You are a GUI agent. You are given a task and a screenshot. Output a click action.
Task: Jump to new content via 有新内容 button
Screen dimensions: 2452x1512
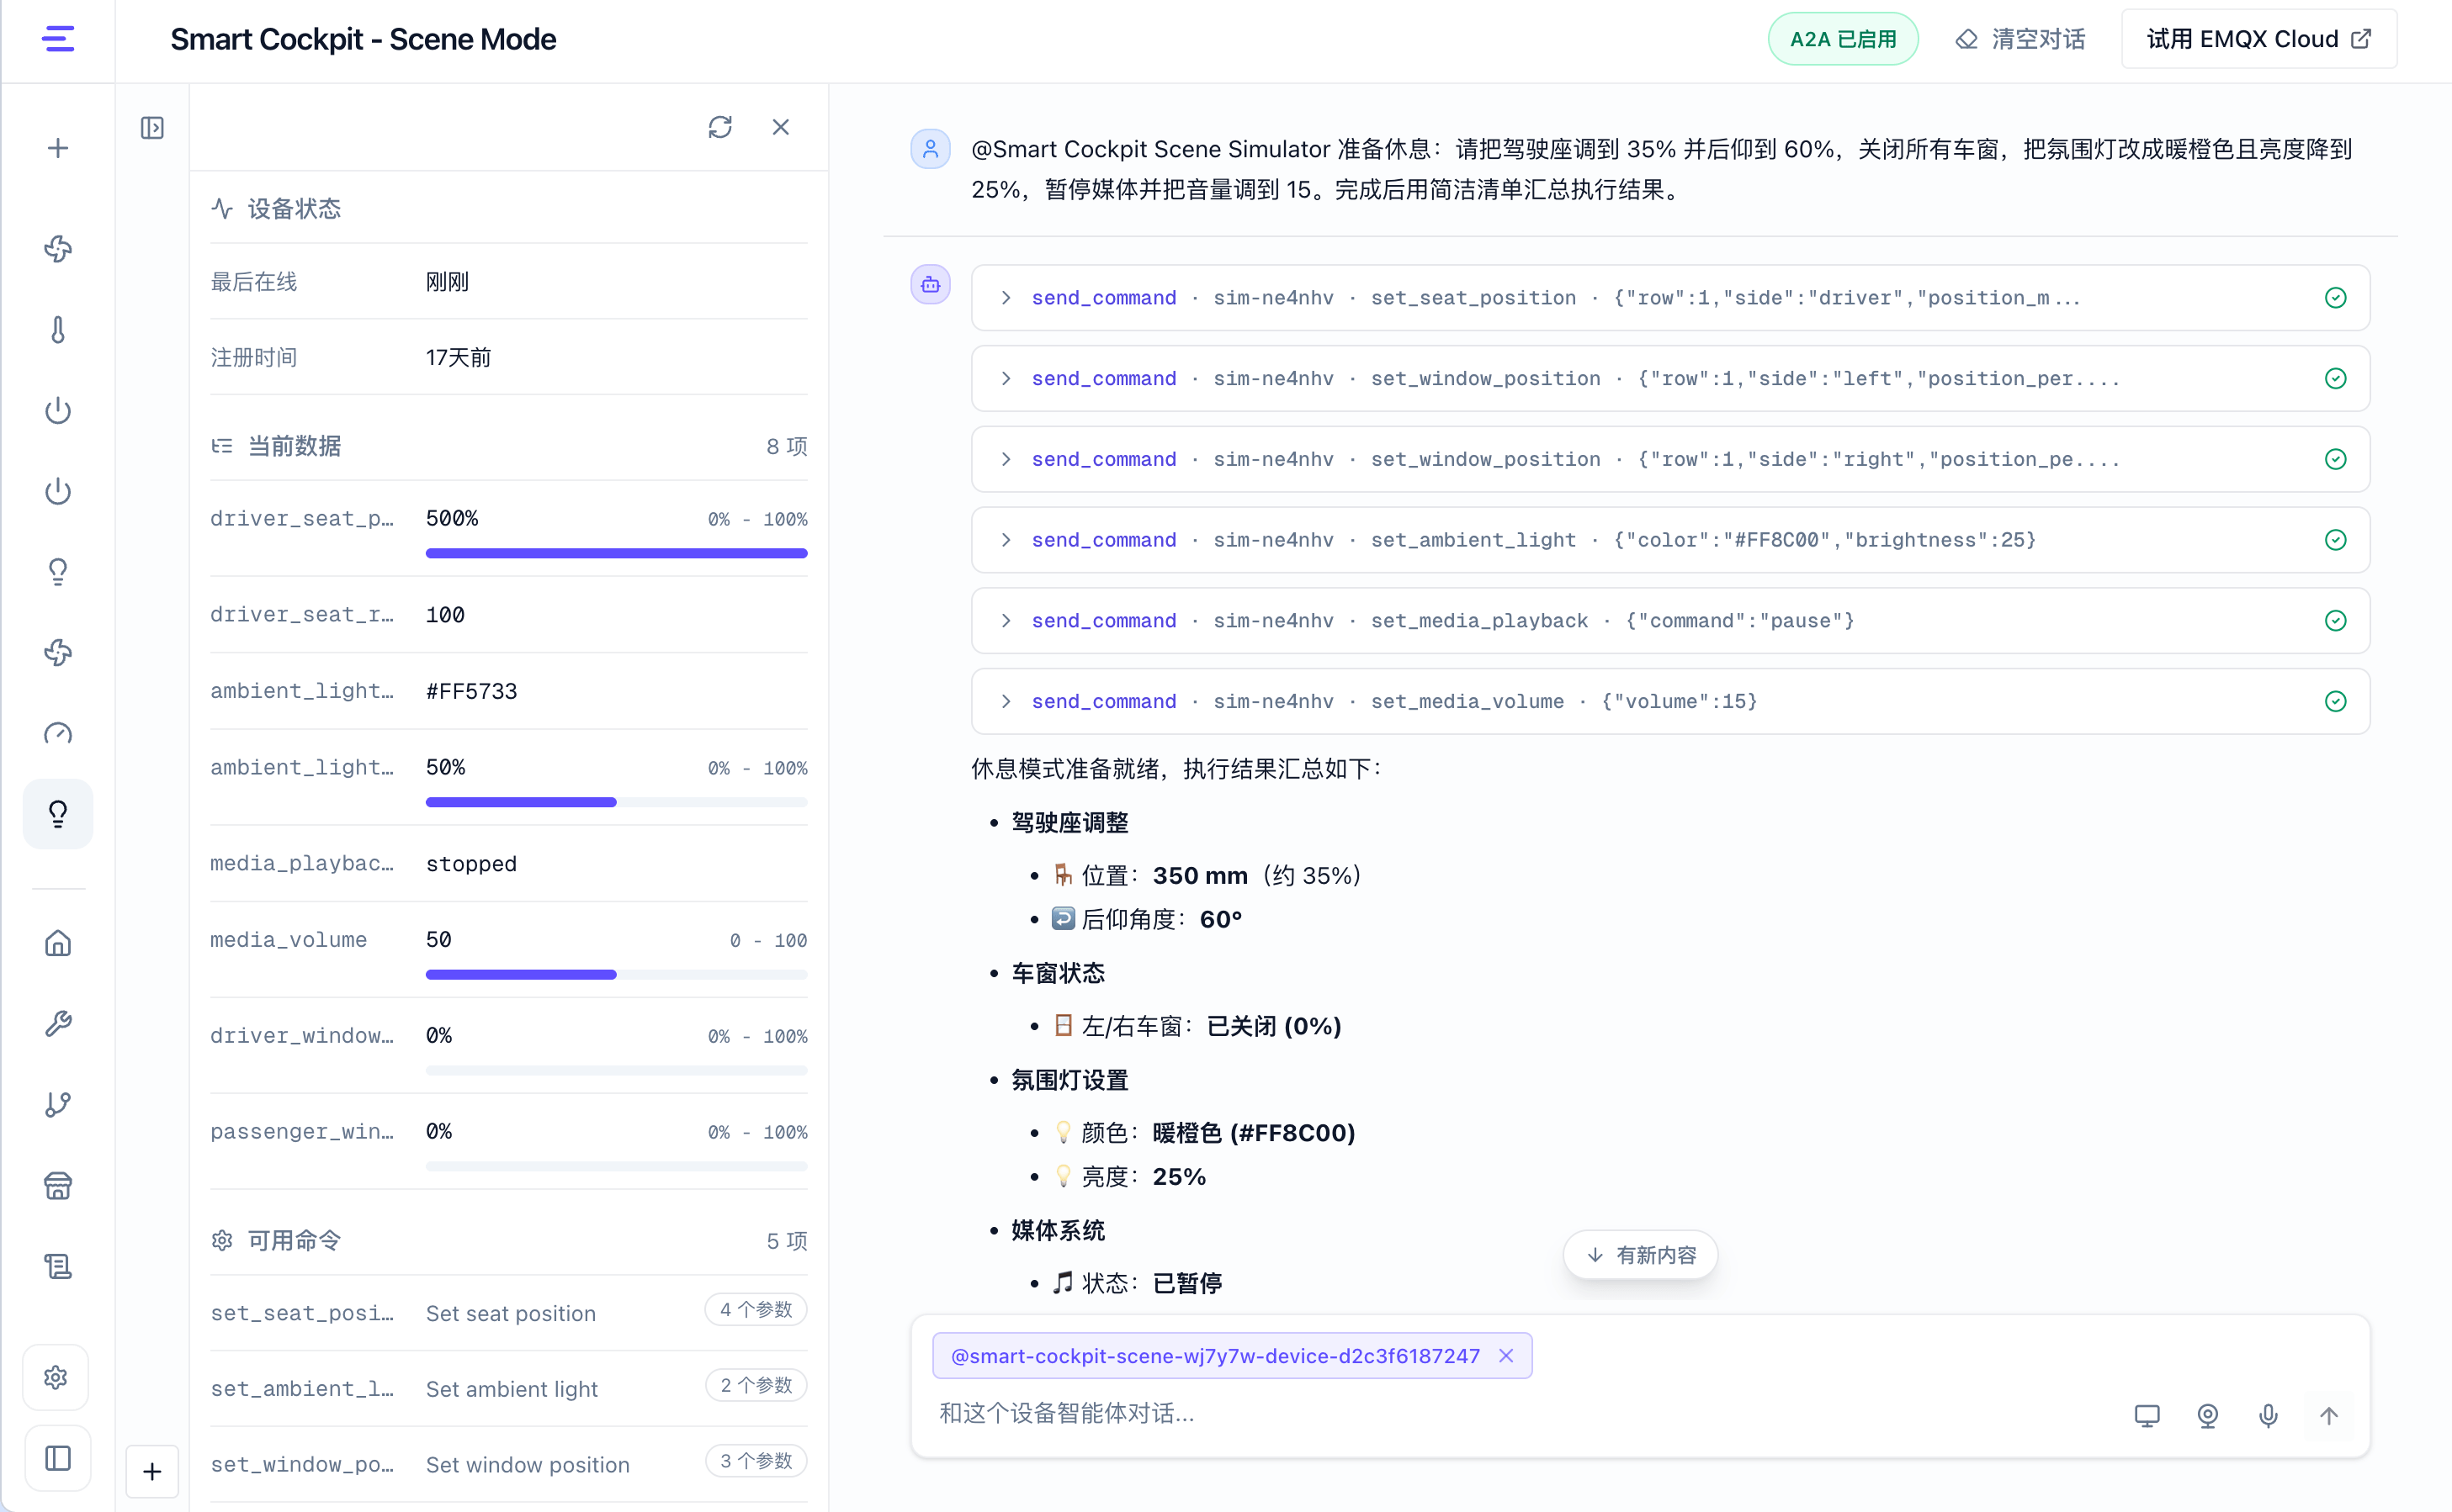click(x=1641, y=1254)
